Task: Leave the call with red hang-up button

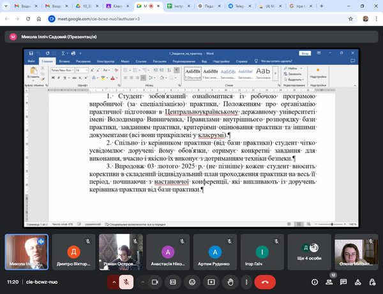Action: (x=266, y=281)
